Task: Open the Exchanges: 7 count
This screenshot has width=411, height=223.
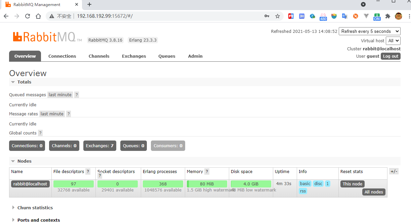Action: point(99,146)
